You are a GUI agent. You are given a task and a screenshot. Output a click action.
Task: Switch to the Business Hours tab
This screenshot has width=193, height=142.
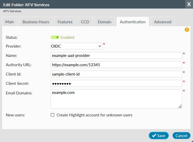pyautogui.click(x=36, y=22)
